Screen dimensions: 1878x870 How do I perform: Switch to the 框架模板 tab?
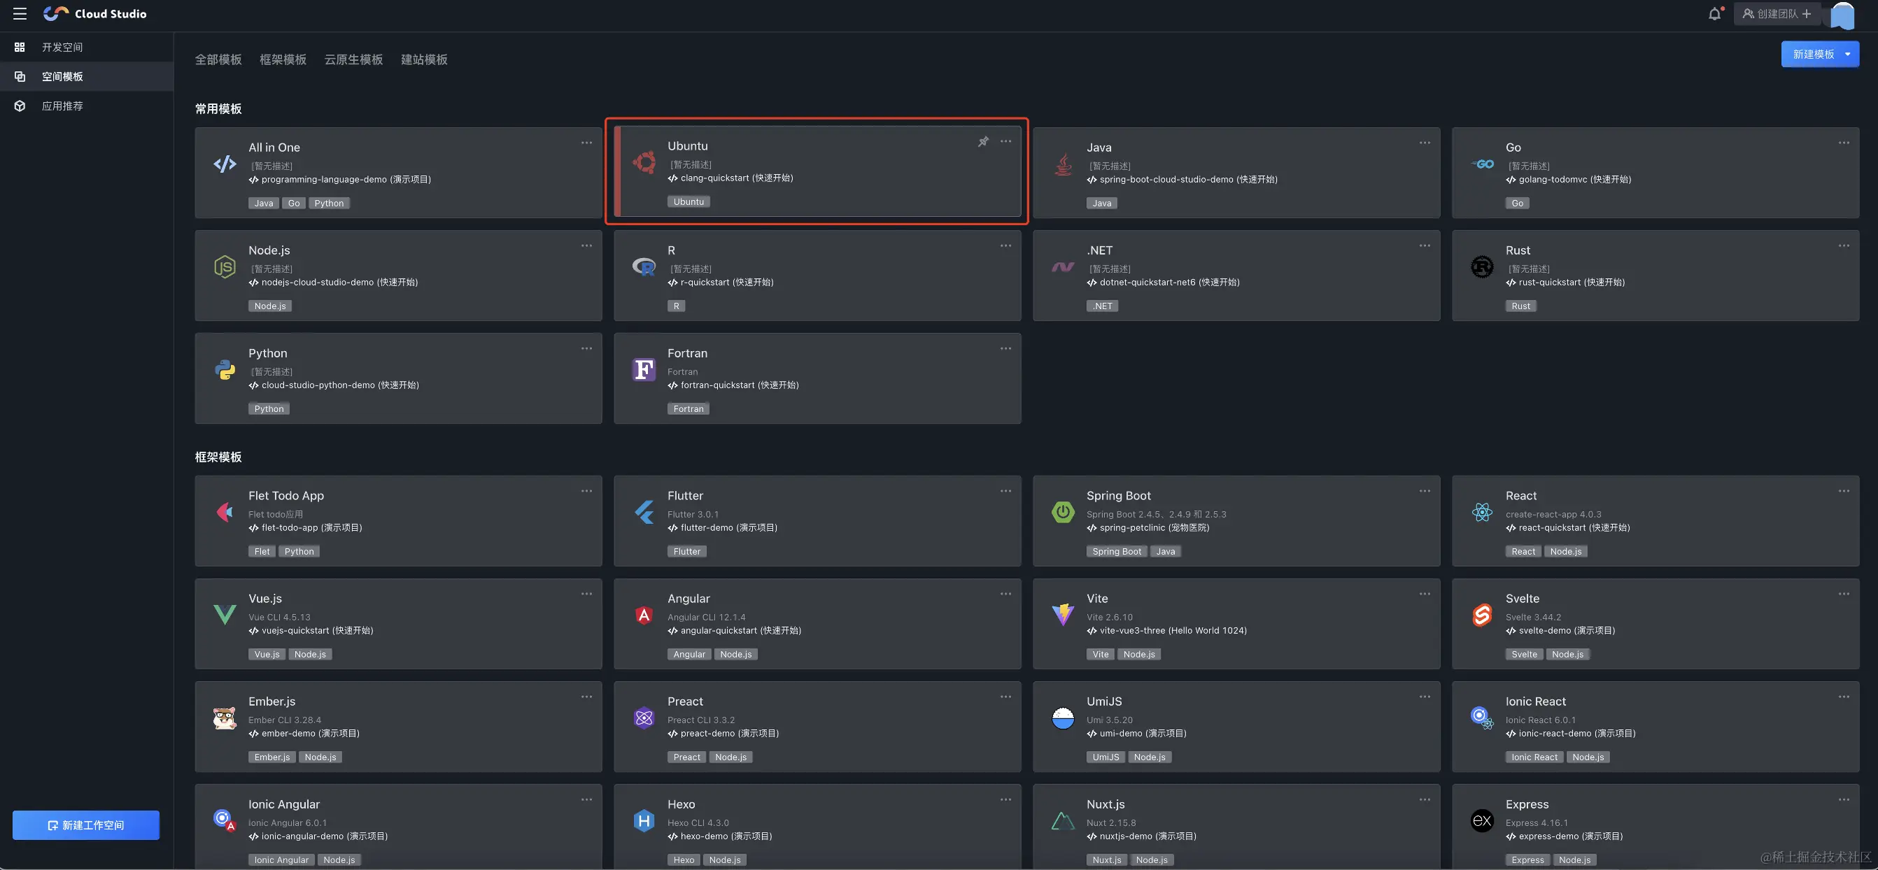click(283, 59)
